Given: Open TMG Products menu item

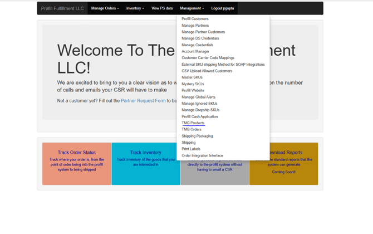Looking at the screenshot, I should [x=193, y=123].
